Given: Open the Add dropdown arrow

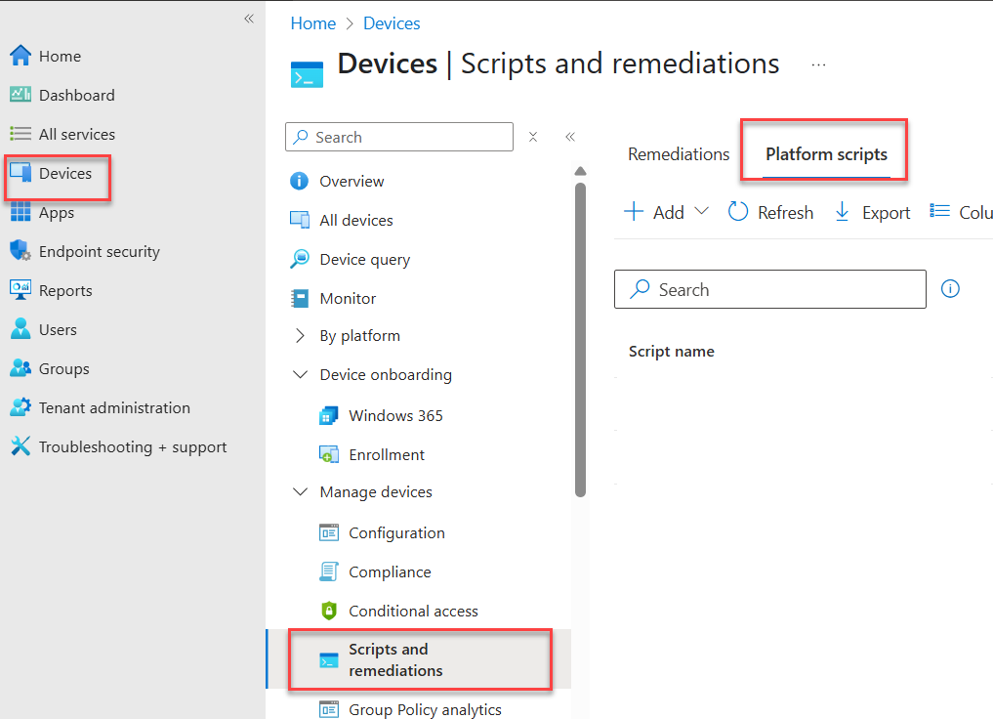Looking at the screenshot, I should click(701, 212).
